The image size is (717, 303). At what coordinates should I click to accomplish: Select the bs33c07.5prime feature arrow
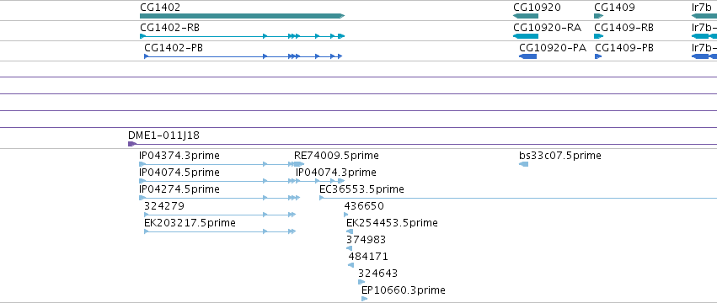click(x=523, y=164)
